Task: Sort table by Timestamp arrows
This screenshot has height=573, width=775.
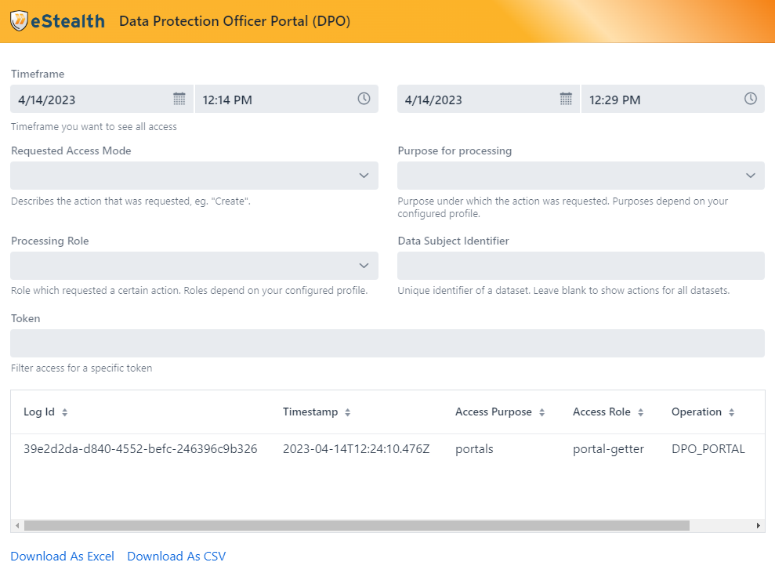Action: 347,412
